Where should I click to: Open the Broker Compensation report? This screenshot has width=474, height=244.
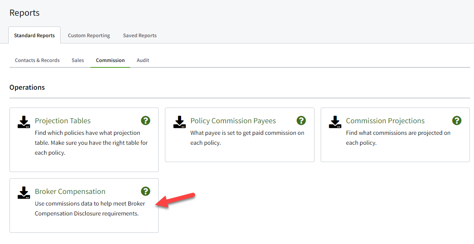pyautogui.click(x=70, y=191)
